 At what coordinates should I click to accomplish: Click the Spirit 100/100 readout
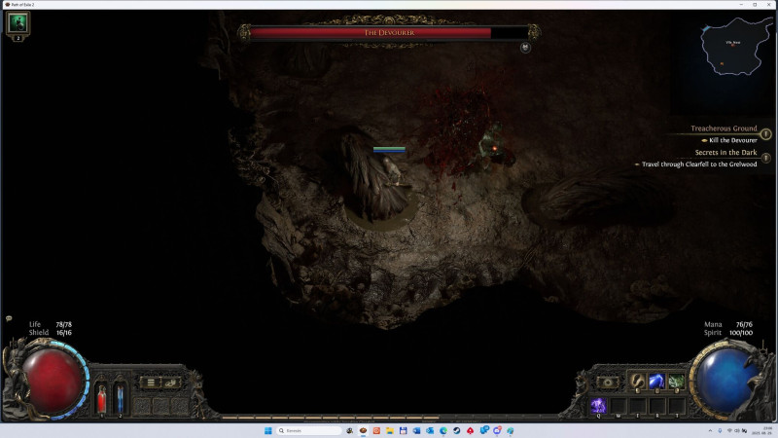pyautogui.click(x=727, y=333)
